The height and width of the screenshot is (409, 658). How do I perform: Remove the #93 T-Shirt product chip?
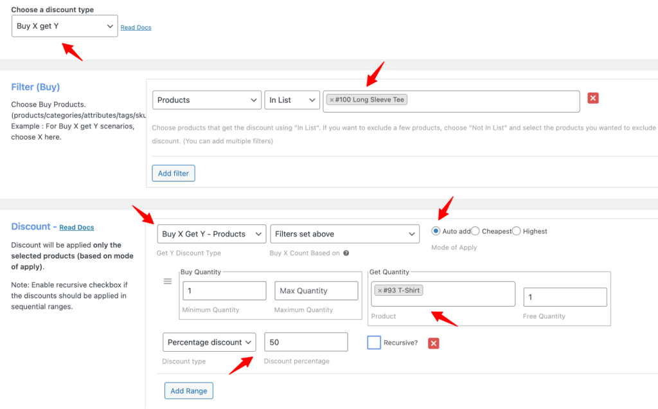(x=378, y=290)
